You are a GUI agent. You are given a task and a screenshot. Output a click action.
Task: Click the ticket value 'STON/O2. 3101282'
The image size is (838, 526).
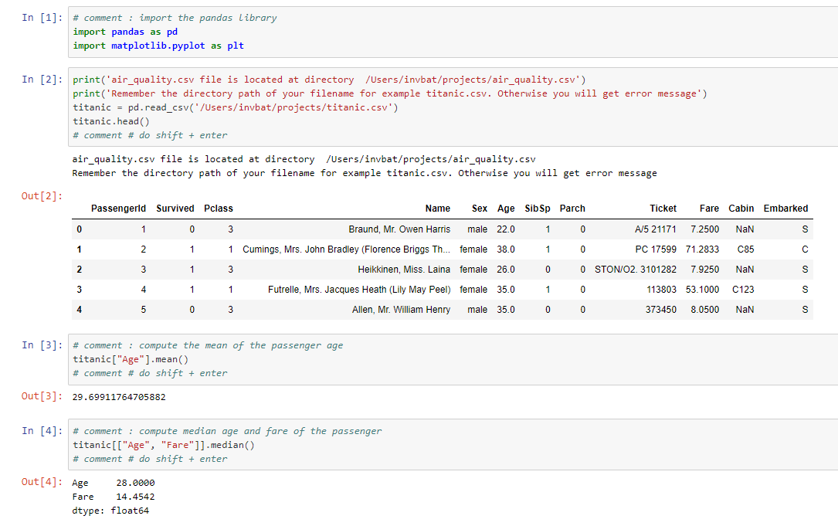click(x=635, y=270)
